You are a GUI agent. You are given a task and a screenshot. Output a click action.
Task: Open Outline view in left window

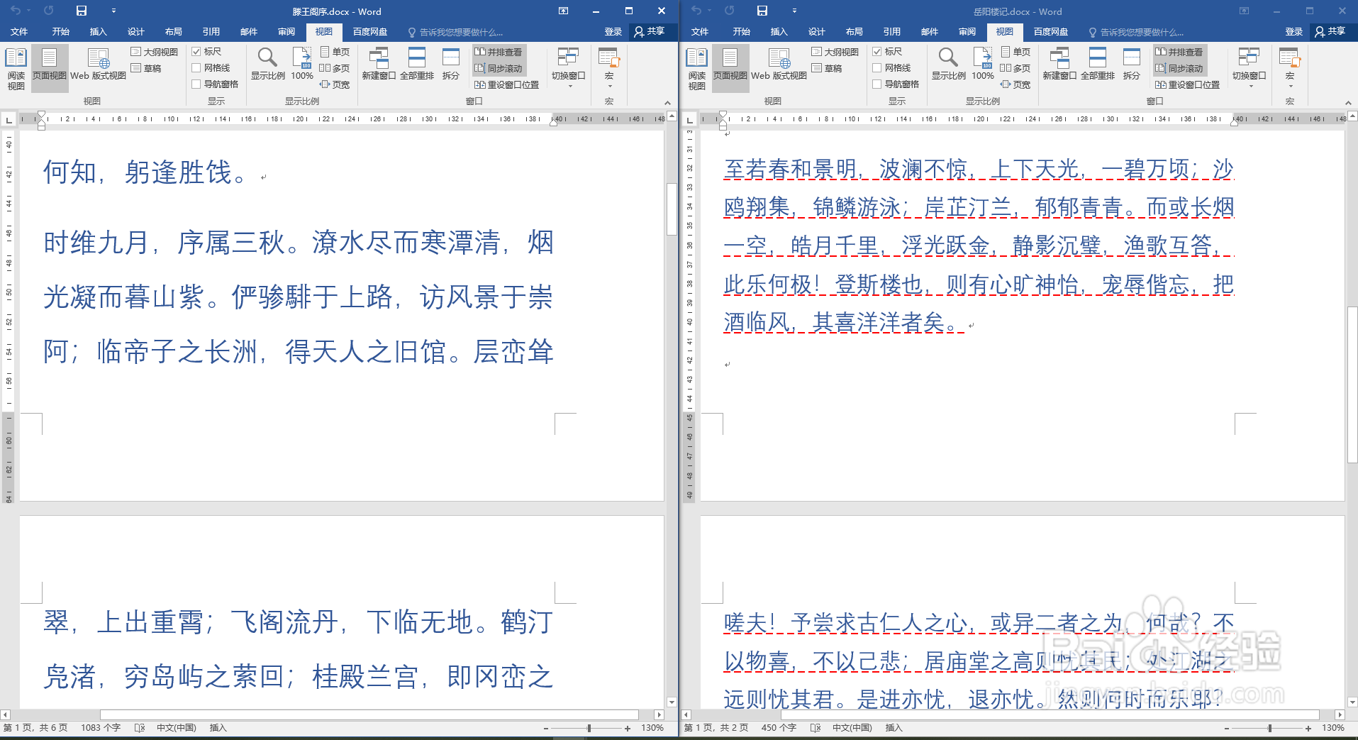pyautogui.click(x=155, y=52)
